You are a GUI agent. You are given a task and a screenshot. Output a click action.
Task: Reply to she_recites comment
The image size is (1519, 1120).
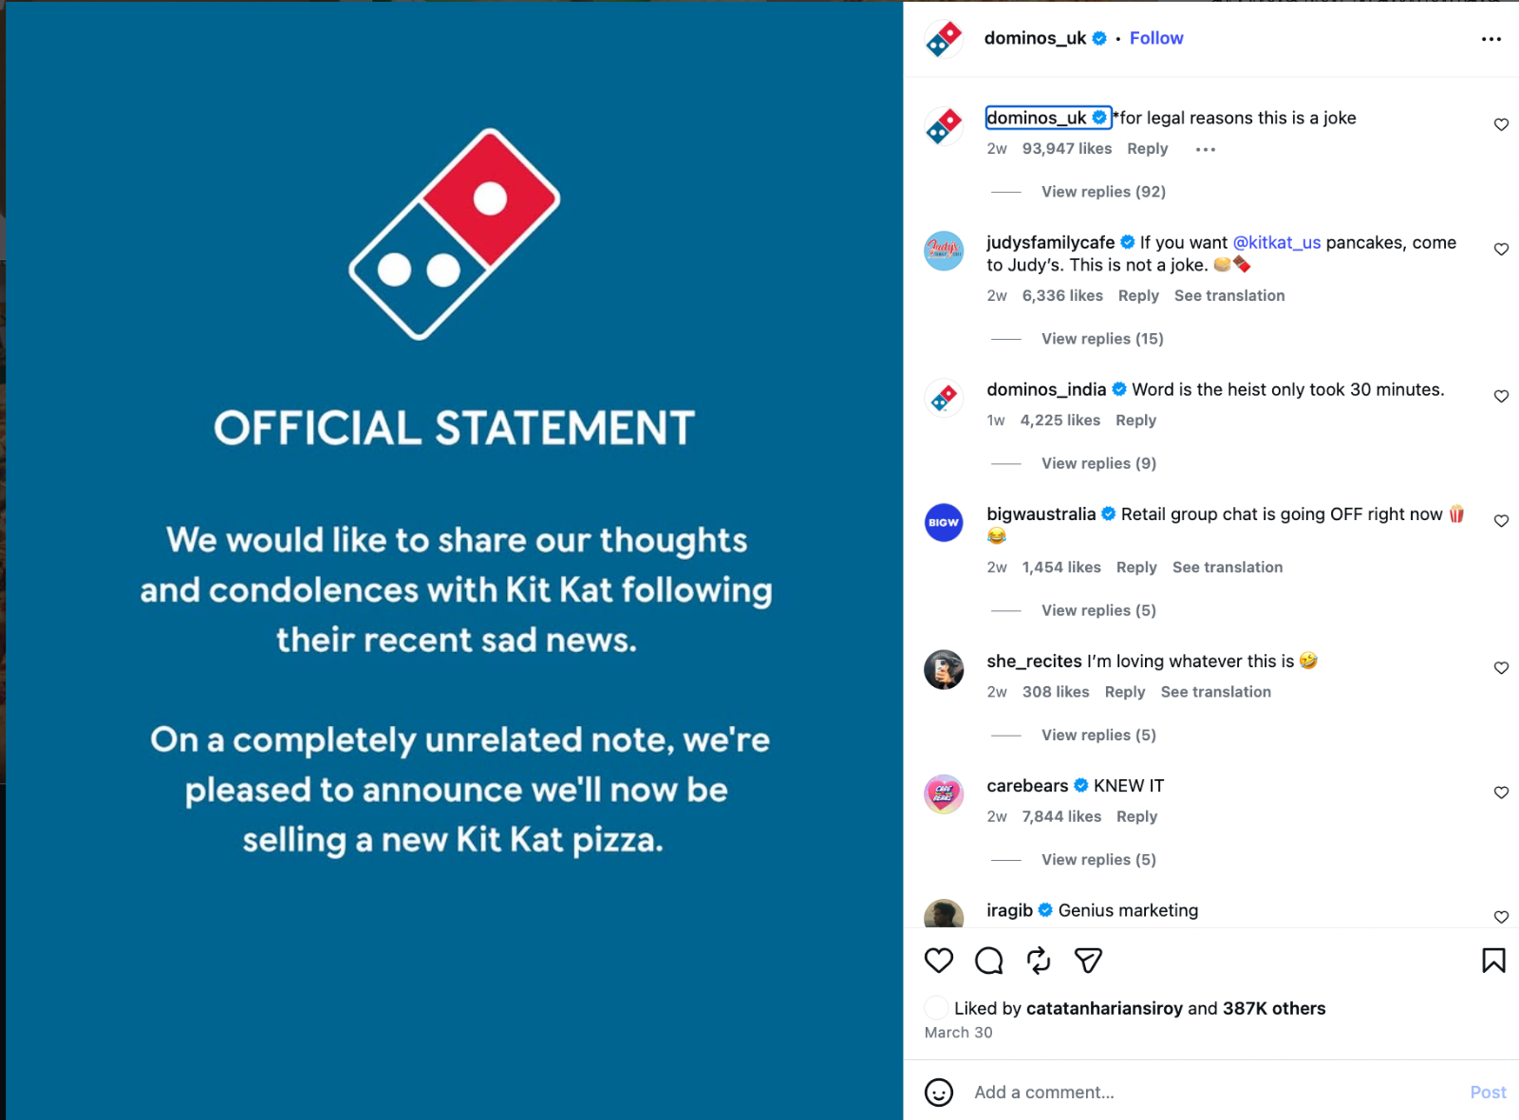(x=1125, y=692)
